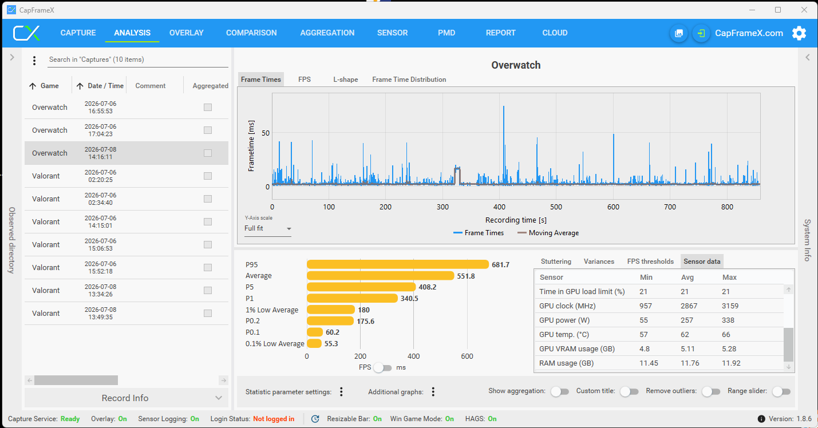The height and width of the screenshot is (428, 818).
Task: Click the login arrow icon in header
Action: pyautogui.click(x=701, y=33)
